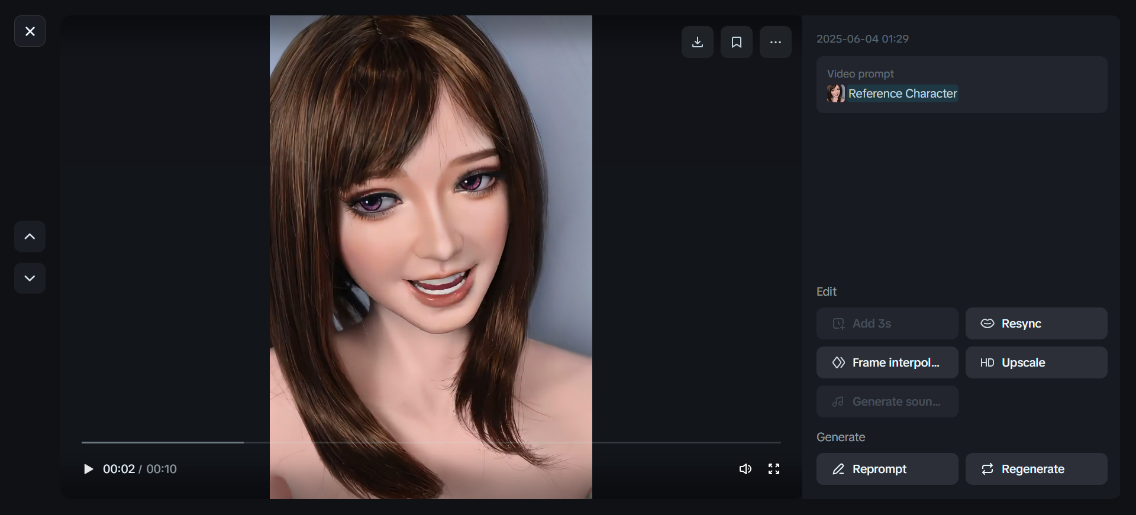Viewport: 1136px width, 515px height.
Task: Bookmark this video
Action: (737, 42)
